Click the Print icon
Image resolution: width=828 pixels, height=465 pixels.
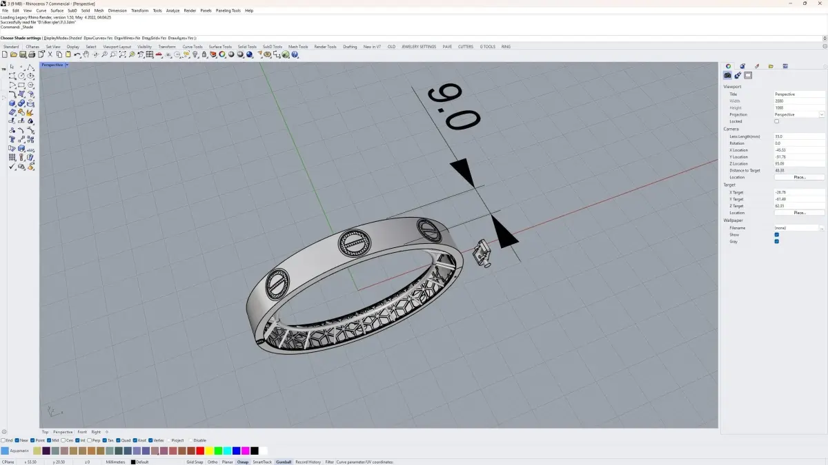[32, 54]
